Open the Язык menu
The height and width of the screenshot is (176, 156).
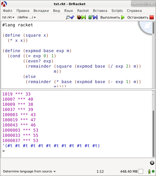tap(68, 11)
